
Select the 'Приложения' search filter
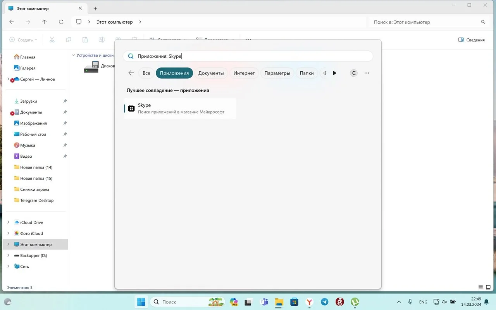pos(174,73)
